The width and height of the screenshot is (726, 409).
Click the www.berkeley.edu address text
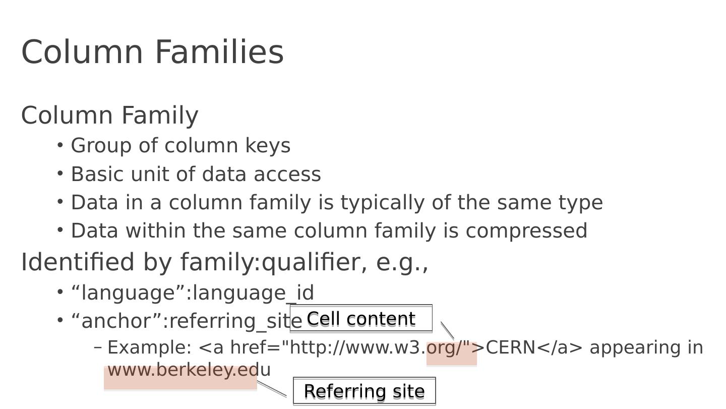[189, 370]
